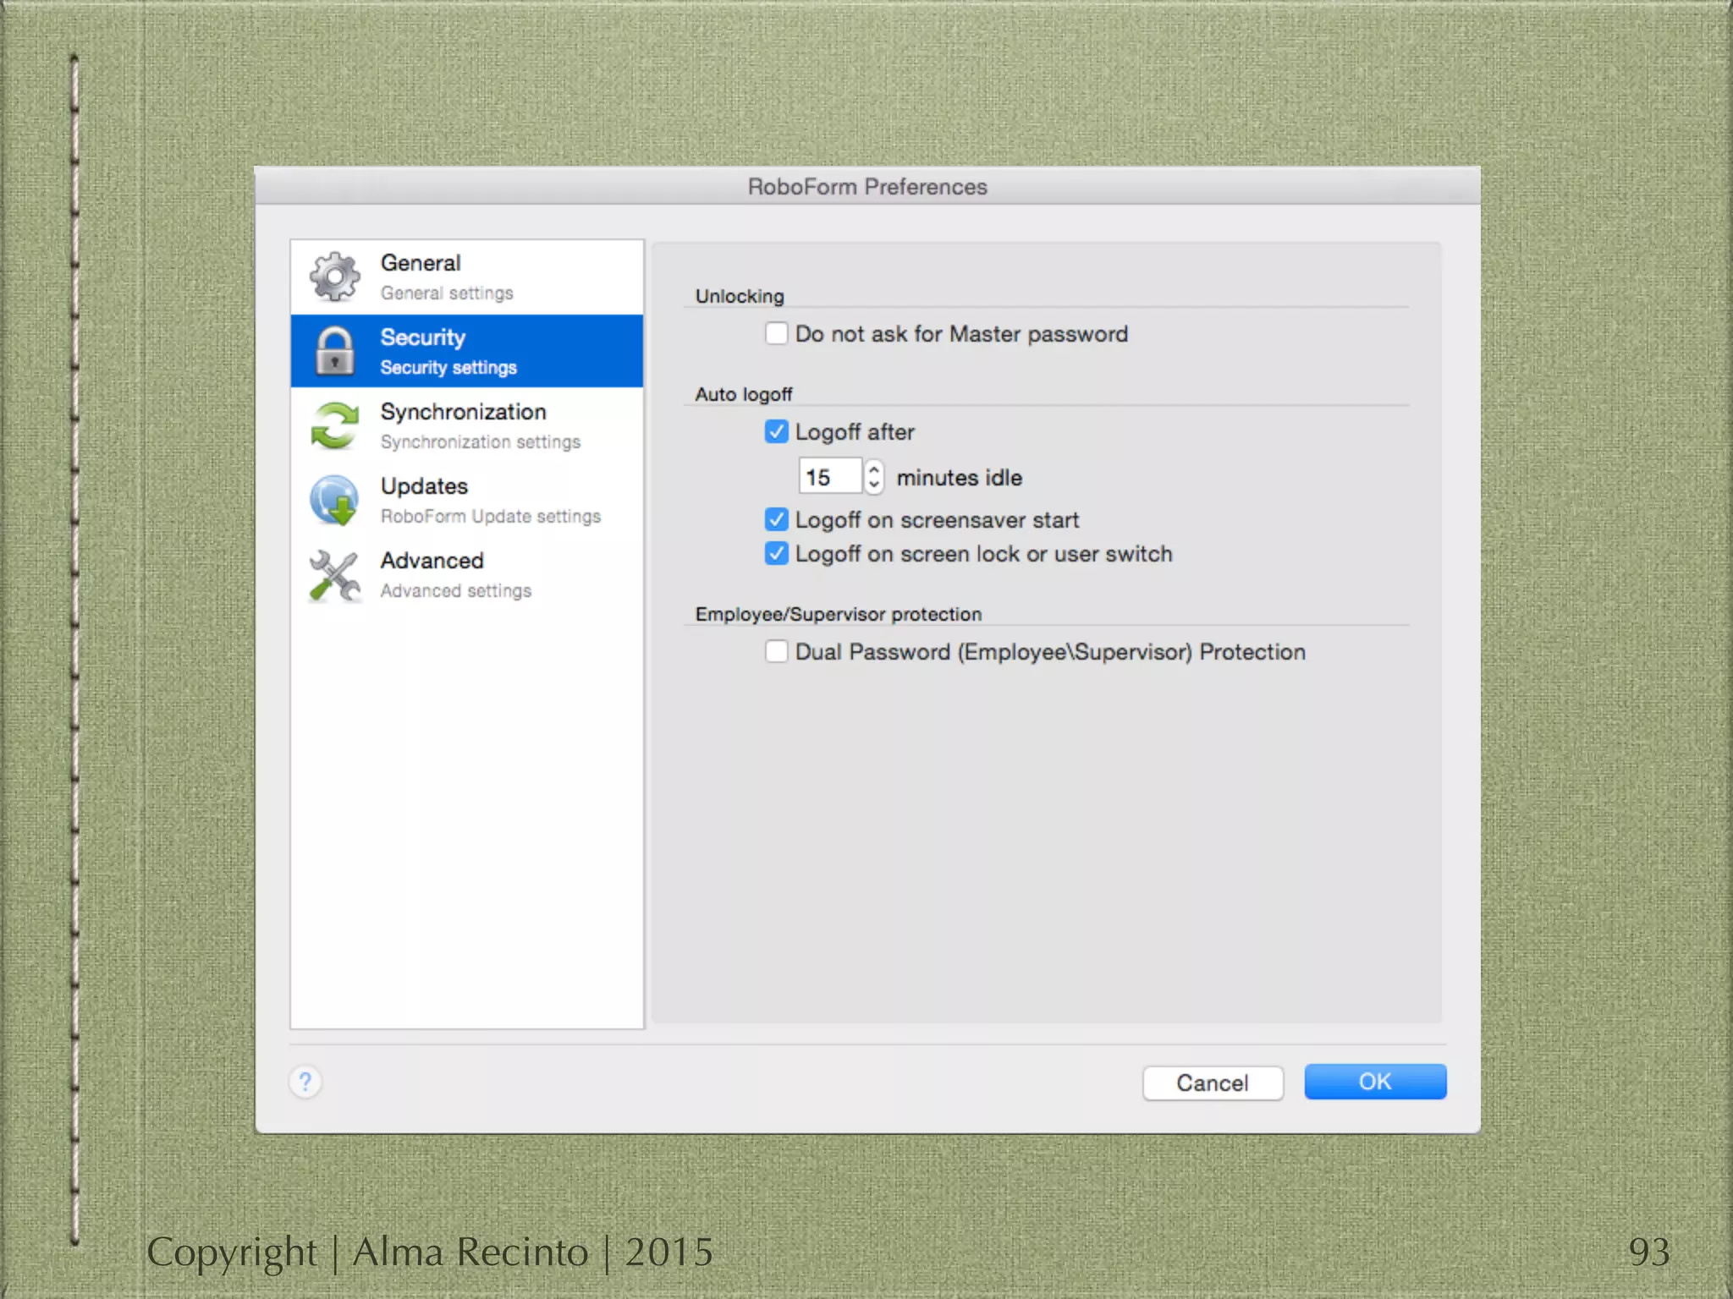Click the General gear icon
Screen dimensions: 1733x1299
[334, 277]
